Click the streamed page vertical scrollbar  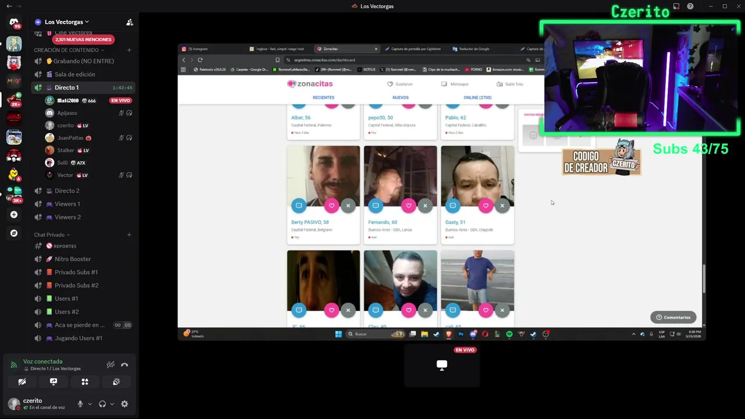(x=703, y=279)
